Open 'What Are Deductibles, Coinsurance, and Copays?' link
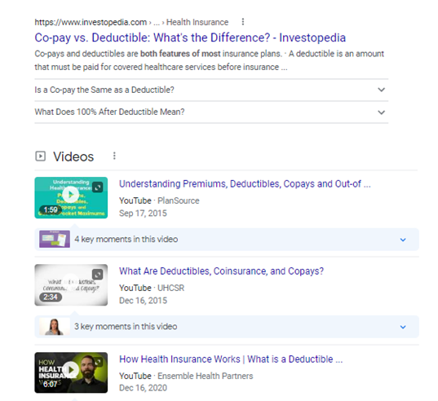This screenshot has width=438, height=401. coord(221,271)
